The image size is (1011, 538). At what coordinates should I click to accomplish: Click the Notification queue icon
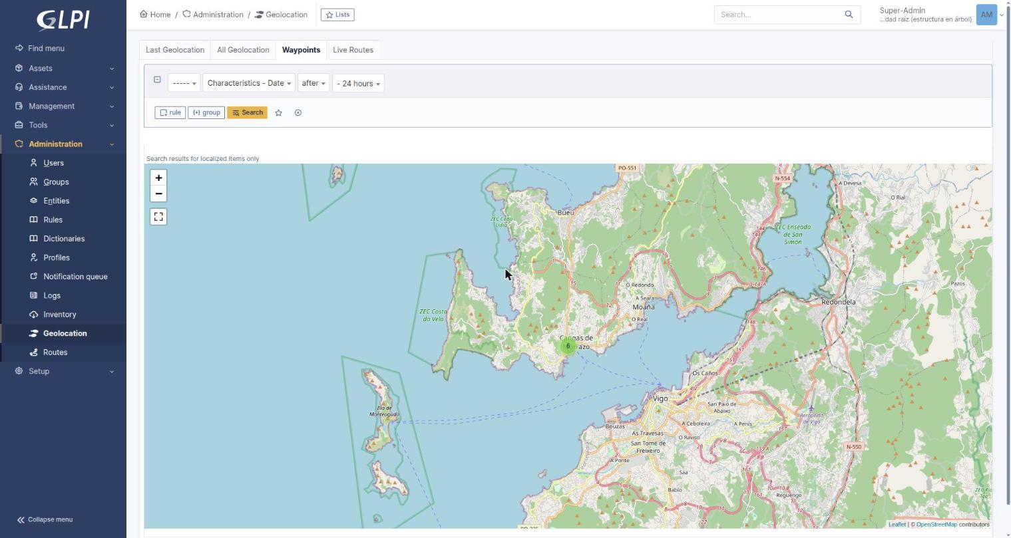(33, 277)
